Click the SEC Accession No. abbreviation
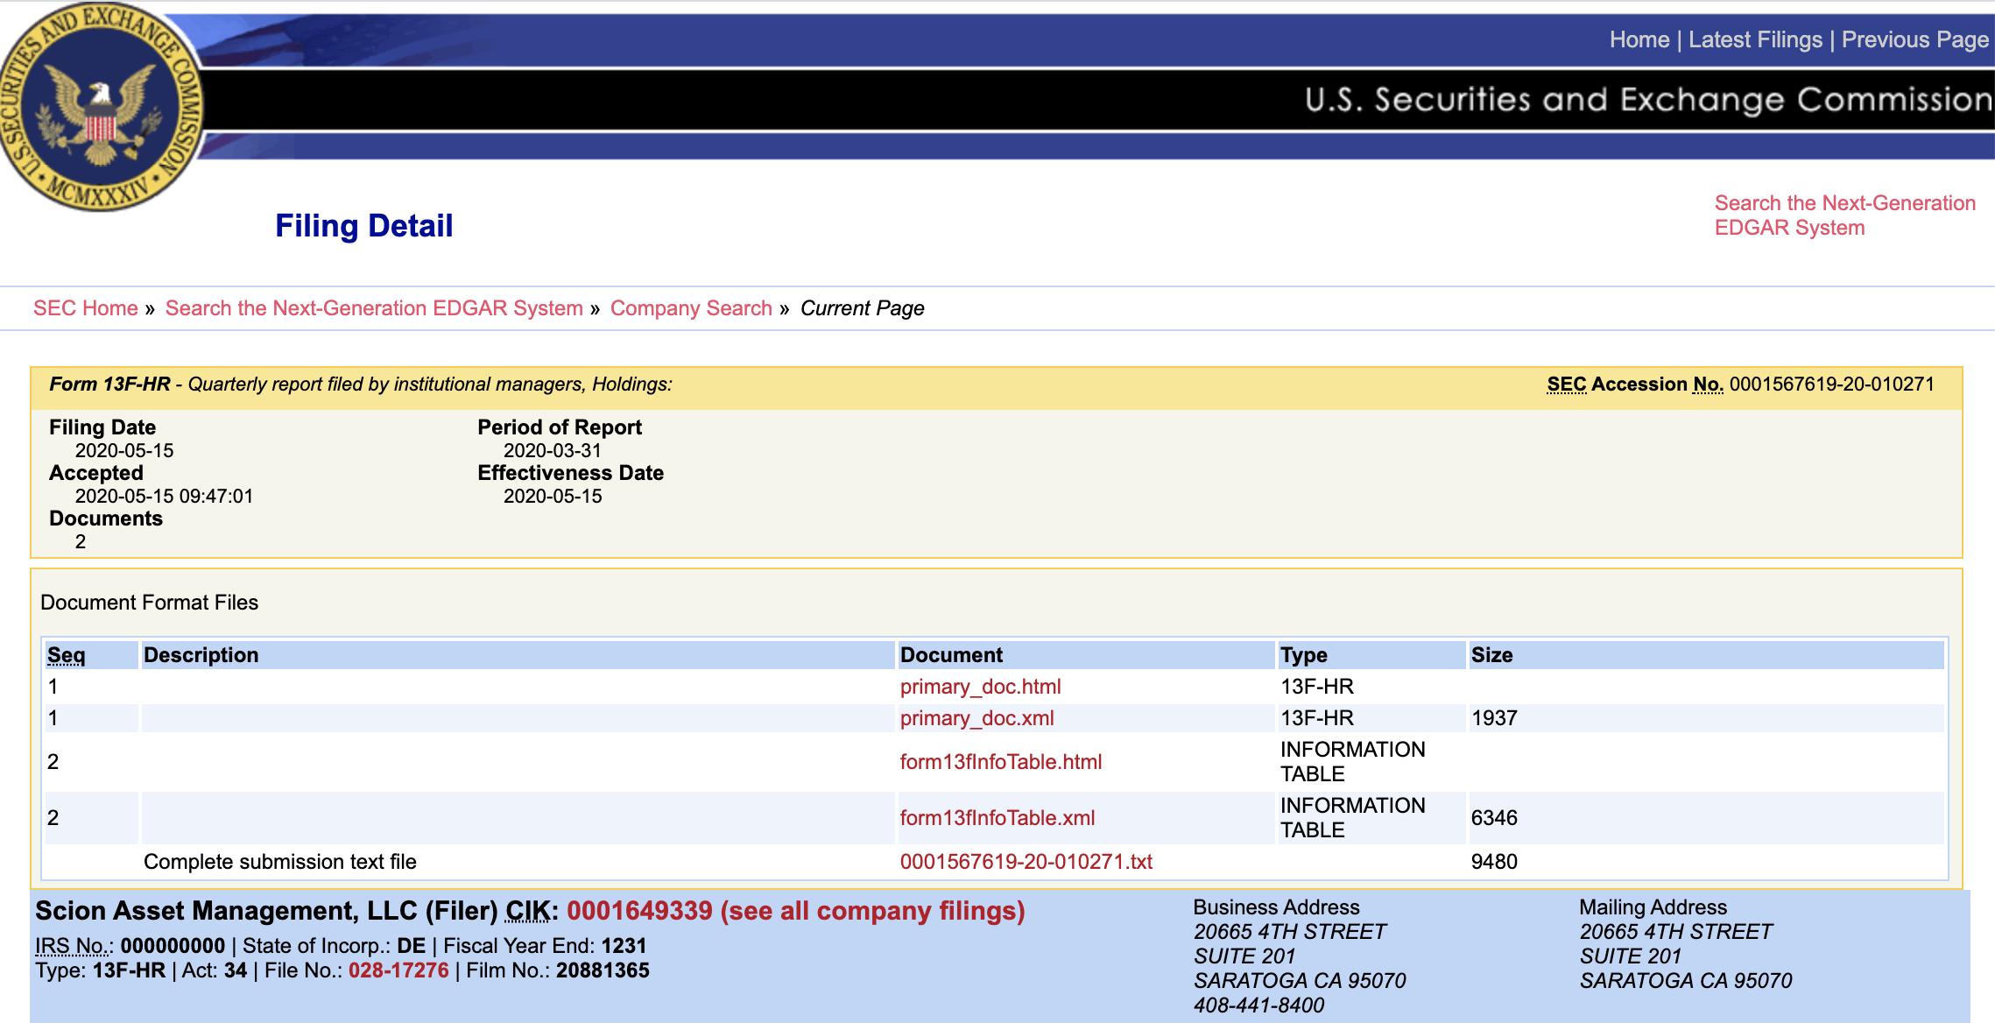This screenshot has width=1995, height=1030. 1635,384
